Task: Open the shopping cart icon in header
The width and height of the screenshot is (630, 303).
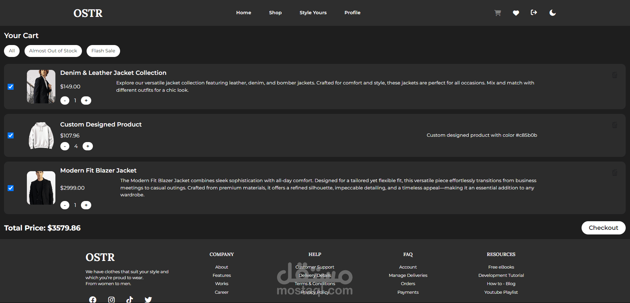Action: tap(498, 13)
